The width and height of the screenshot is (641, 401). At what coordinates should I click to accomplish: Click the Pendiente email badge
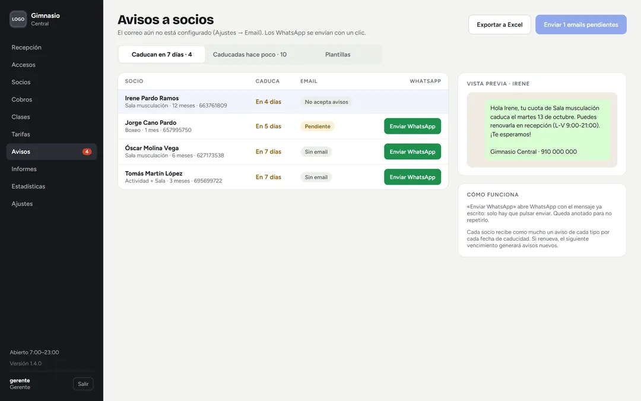(x=317, y=127)
